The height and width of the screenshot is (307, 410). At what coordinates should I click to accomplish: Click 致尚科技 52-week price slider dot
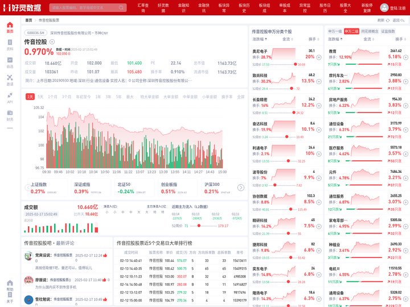coord(292,89)
